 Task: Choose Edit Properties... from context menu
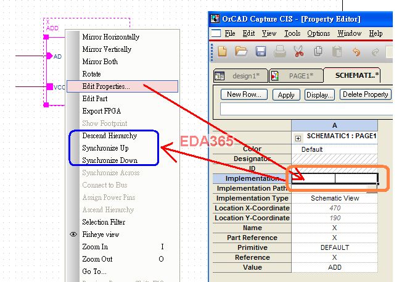[x=122, y=86]
